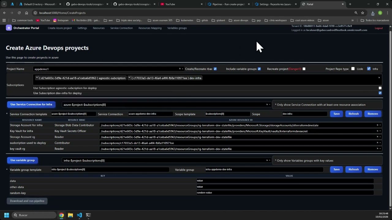This screenshot has width=392, height=220.
Task: Edit the random-key value field
Action: 285,193
